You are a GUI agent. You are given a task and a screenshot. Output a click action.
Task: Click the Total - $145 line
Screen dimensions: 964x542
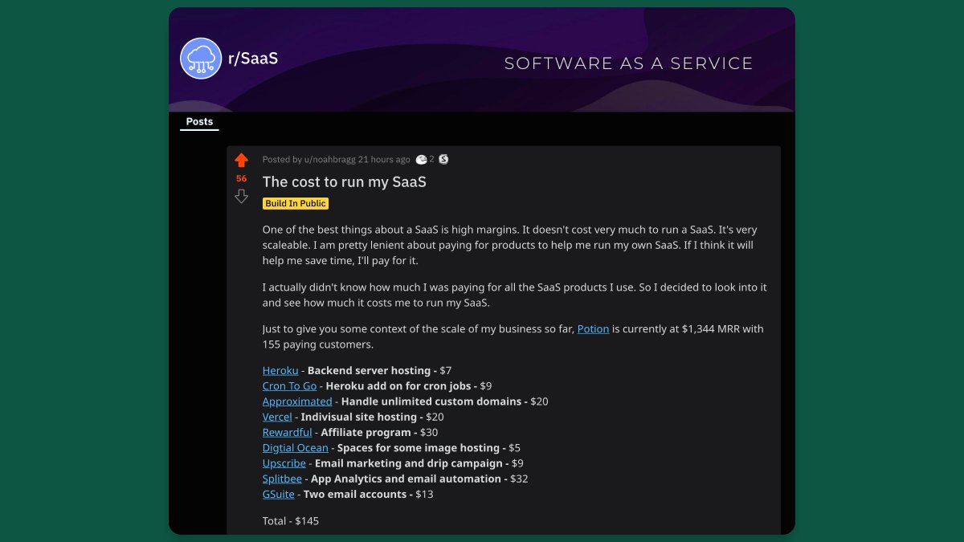click(291, 521)
